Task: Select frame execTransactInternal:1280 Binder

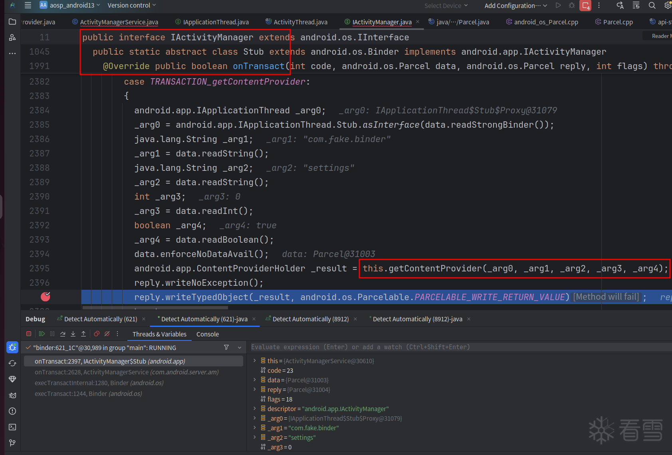Action: 133,383
